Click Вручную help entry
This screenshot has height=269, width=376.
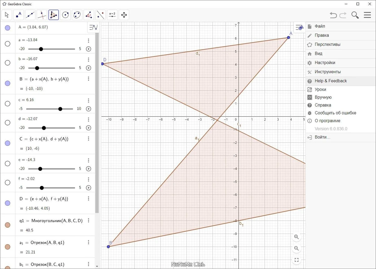tap(341, 97)
